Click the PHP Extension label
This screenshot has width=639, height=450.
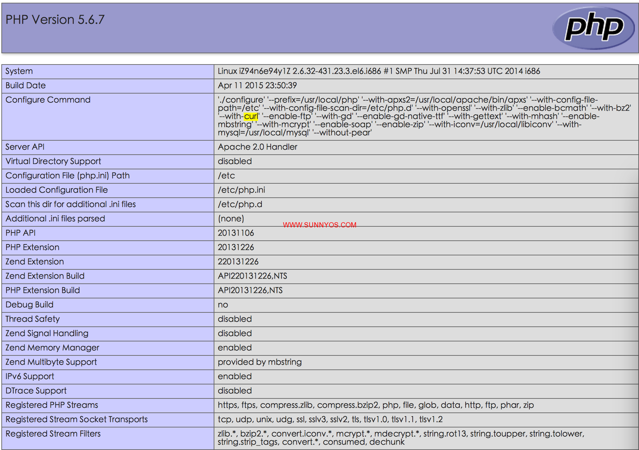(x=32, y=248)
